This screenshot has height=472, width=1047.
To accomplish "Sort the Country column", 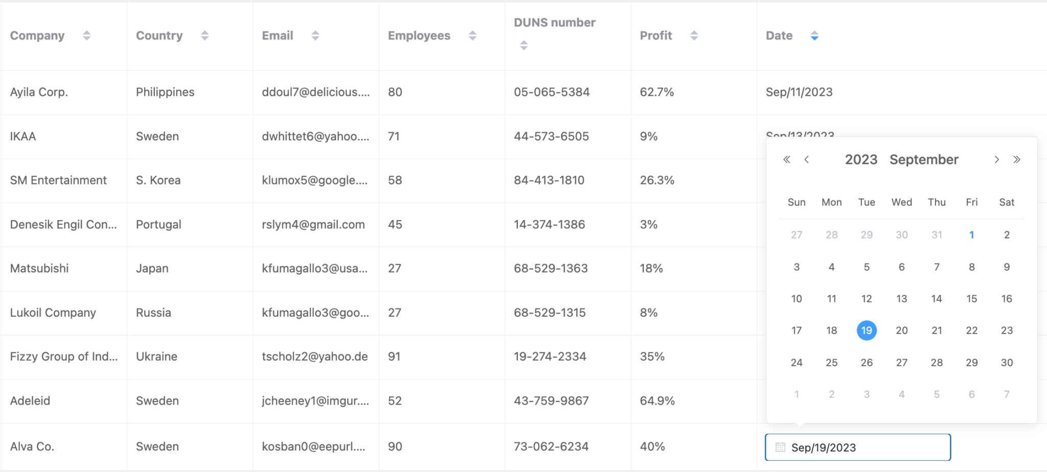I will (x=204, y=35).
